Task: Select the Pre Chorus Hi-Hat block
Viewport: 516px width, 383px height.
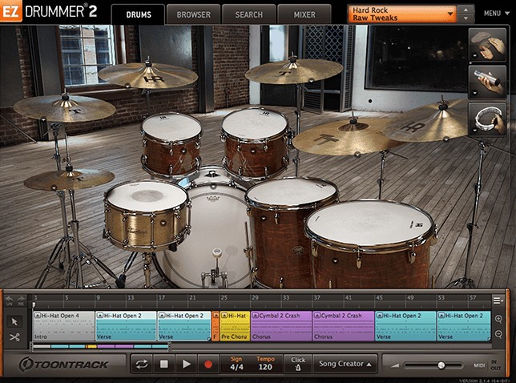Action: [x=235, y=326]
